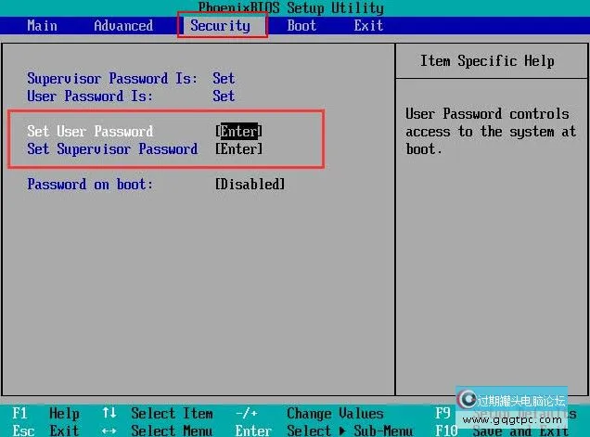This screenshot has height=437, width=590.
Task: Toggle Password on boot [Disabled] value
Action: pos(250,184)
